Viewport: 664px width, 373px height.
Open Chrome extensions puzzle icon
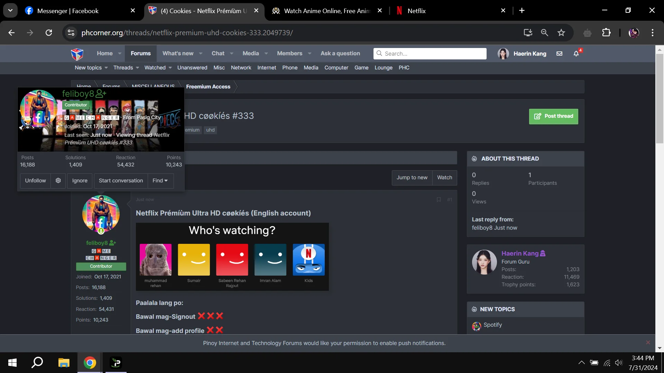click(606, 33)
